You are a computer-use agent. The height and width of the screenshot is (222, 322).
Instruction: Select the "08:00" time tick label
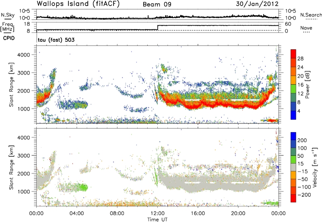(x=117, y=214)
